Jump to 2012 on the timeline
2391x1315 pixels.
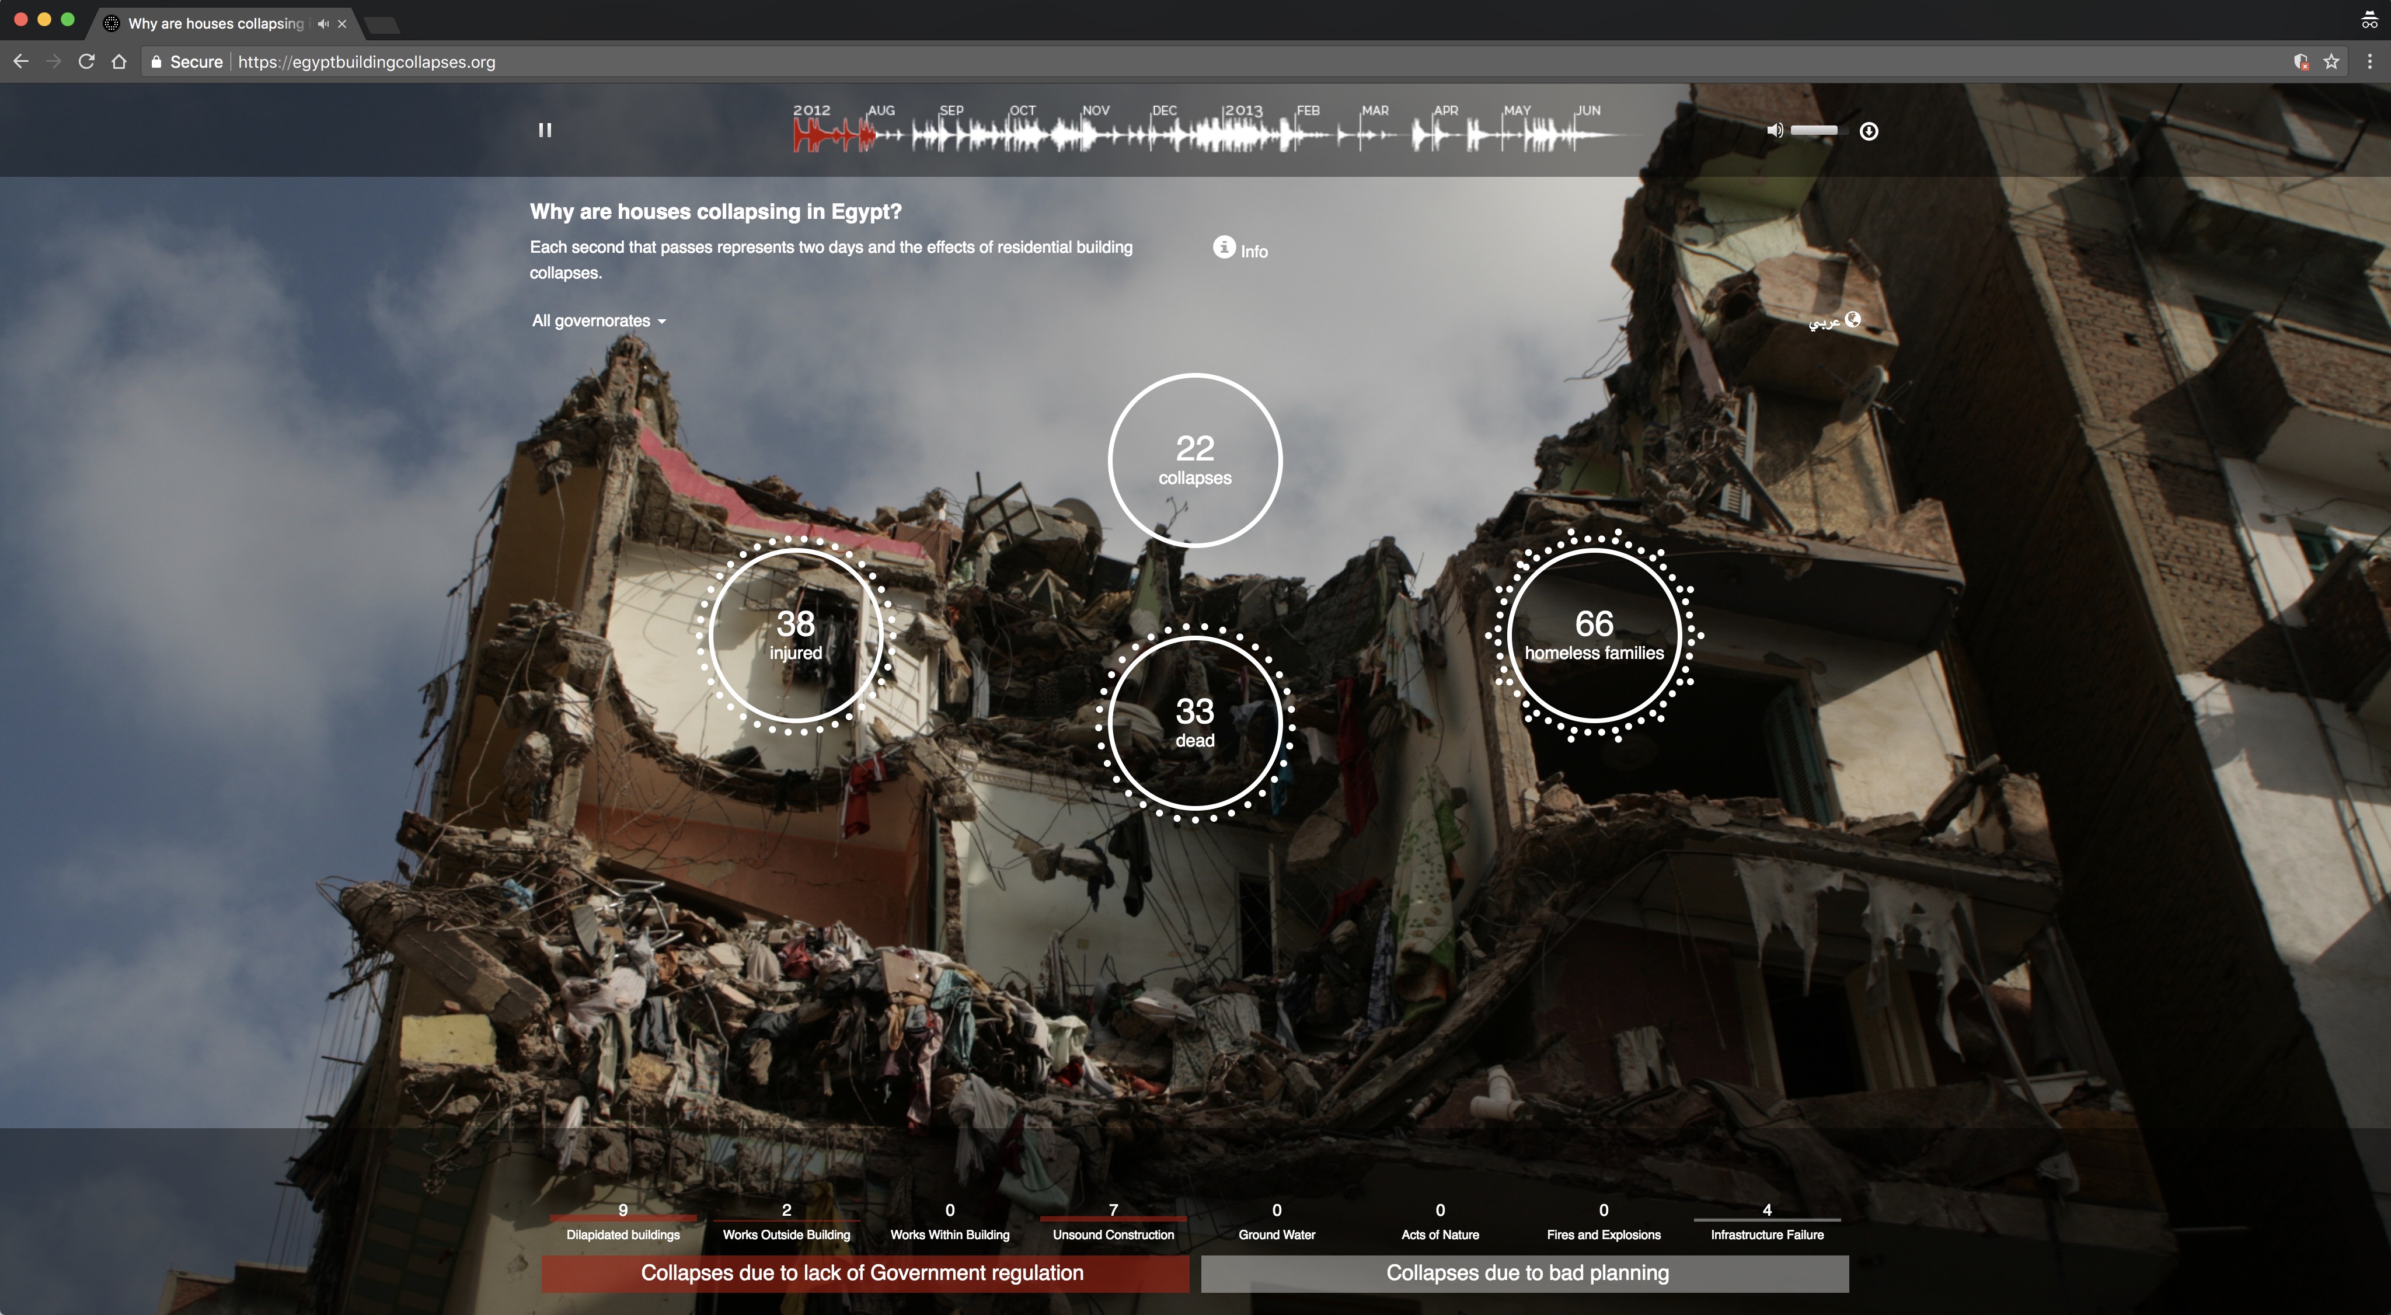click(811, 110)
